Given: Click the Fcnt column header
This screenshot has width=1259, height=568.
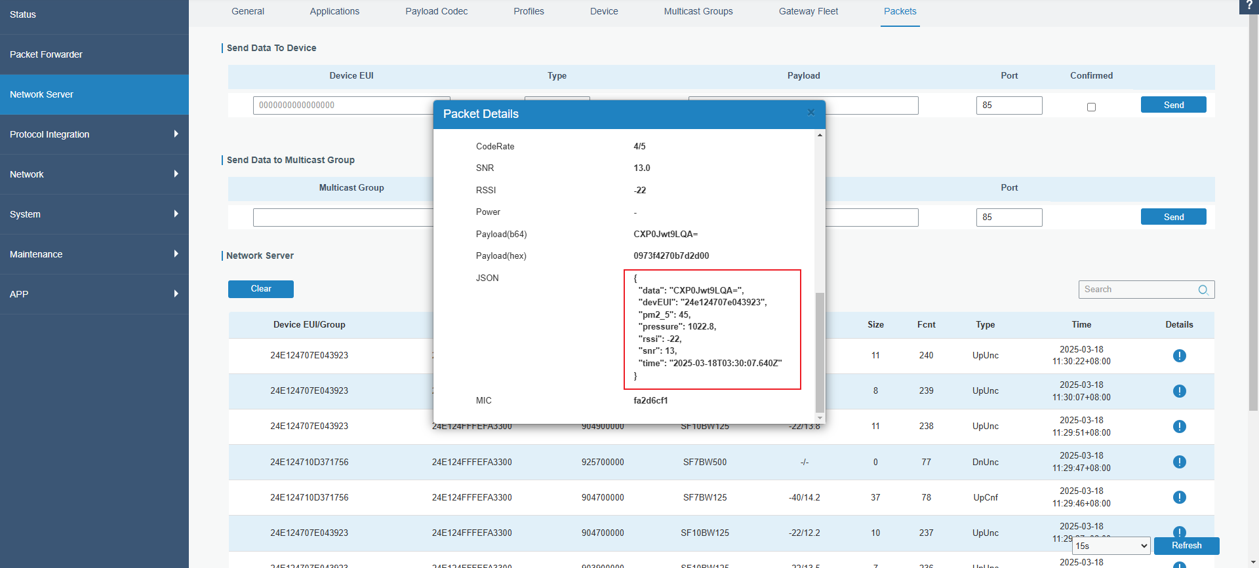Looking at the screenshot, I should (x=926, y=324).
